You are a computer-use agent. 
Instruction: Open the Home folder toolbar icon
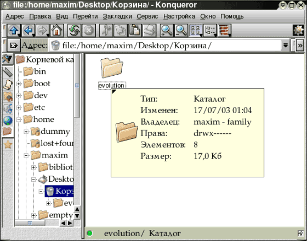tap(57, 31)
